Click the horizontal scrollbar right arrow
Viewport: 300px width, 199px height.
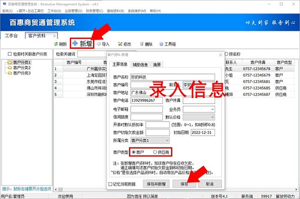click(x=296, y=189)
